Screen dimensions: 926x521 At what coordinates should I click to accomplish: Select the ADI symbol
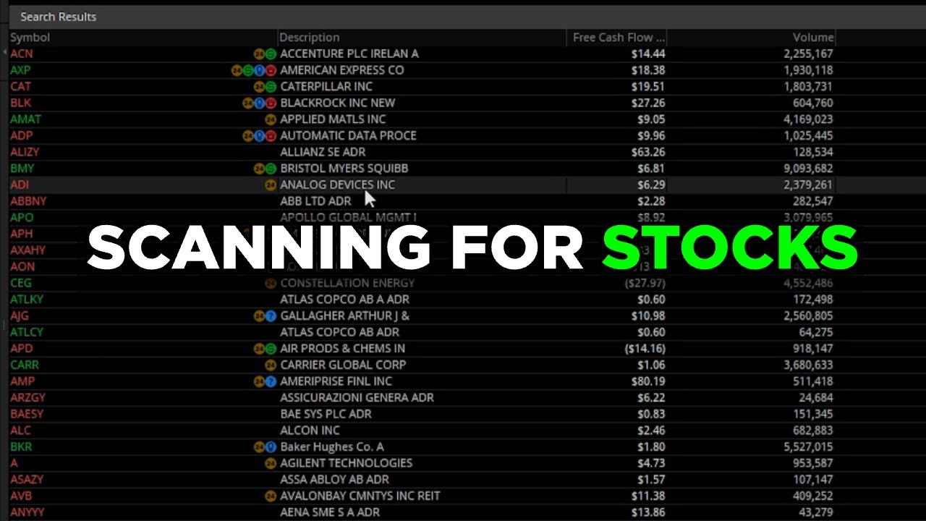point(20,185)
